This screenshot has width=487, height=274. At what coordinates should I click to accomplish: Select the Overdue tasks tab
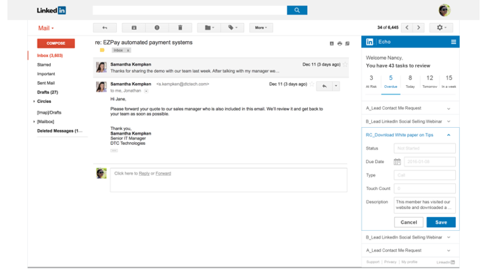coord(390,81)
